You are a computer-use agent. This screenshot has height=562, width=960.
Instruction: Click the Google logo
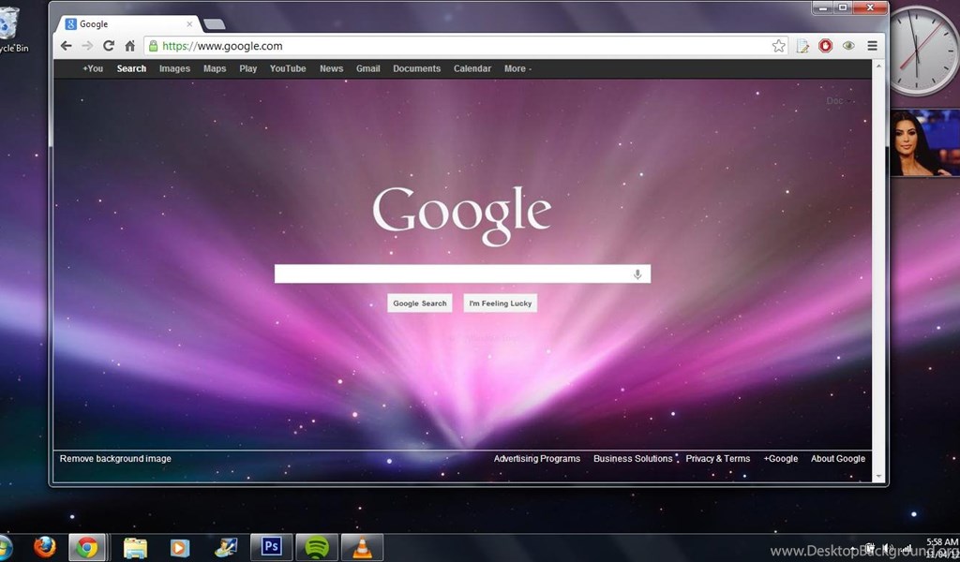[x=462, y=215]
